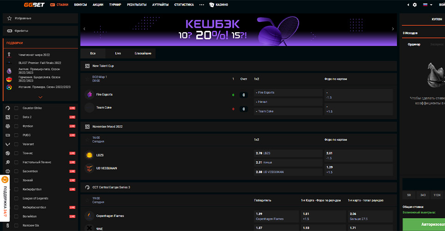The image size is (445, 231).
Task: Open the Russian flag language dropdown
Action: 427,5
